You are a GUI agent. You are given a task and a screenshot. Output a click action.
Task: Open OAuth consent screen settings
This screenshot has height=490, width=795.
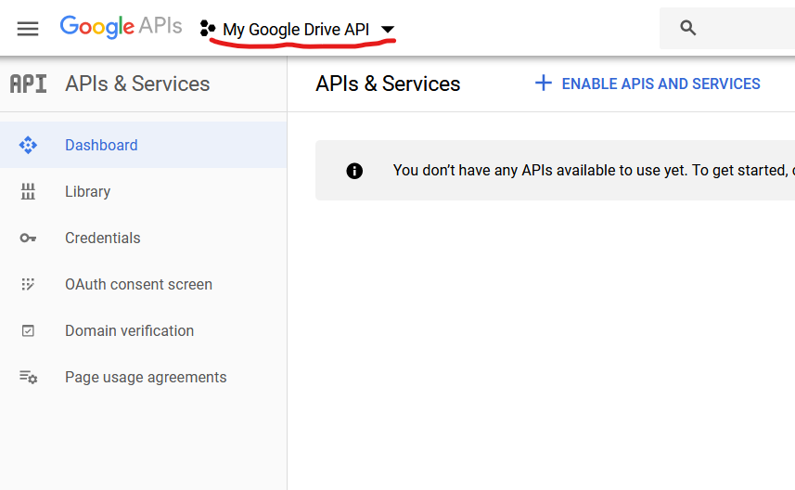click(138, 285)
